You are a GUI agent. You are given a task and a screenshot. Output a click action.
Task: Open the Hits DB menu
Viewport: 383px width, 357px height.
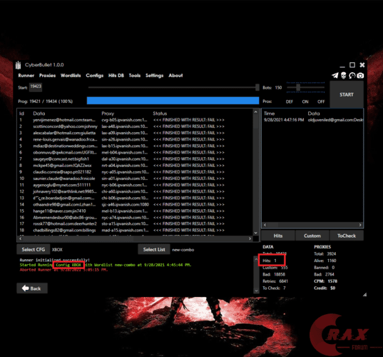[x=116, y=76]
